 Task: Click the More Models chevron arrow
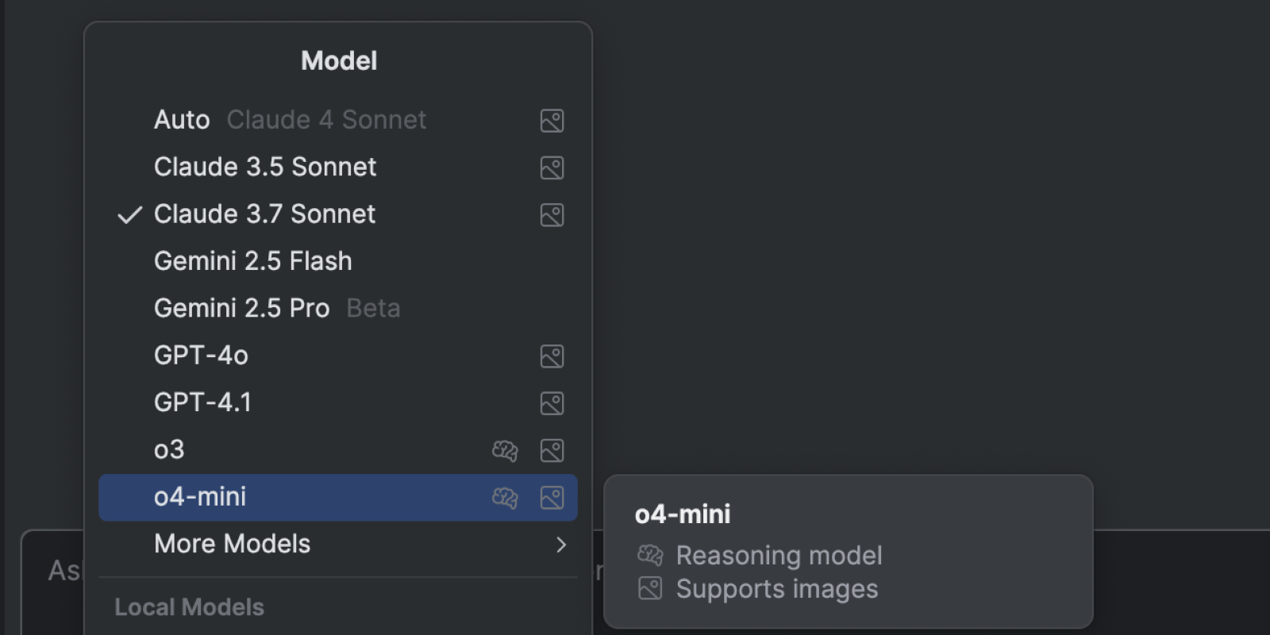(x=561, y=545)
